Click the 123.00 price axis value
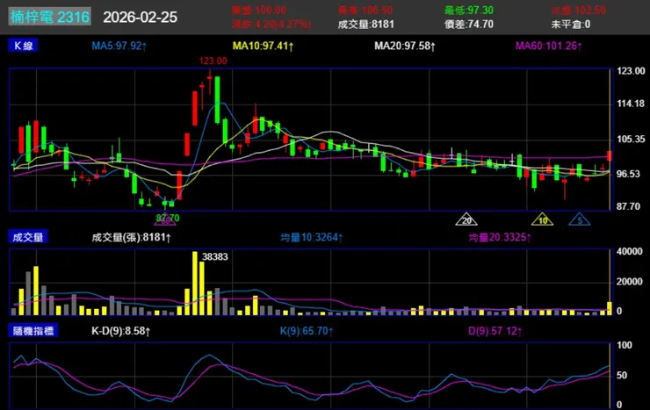 coord(631,71)
